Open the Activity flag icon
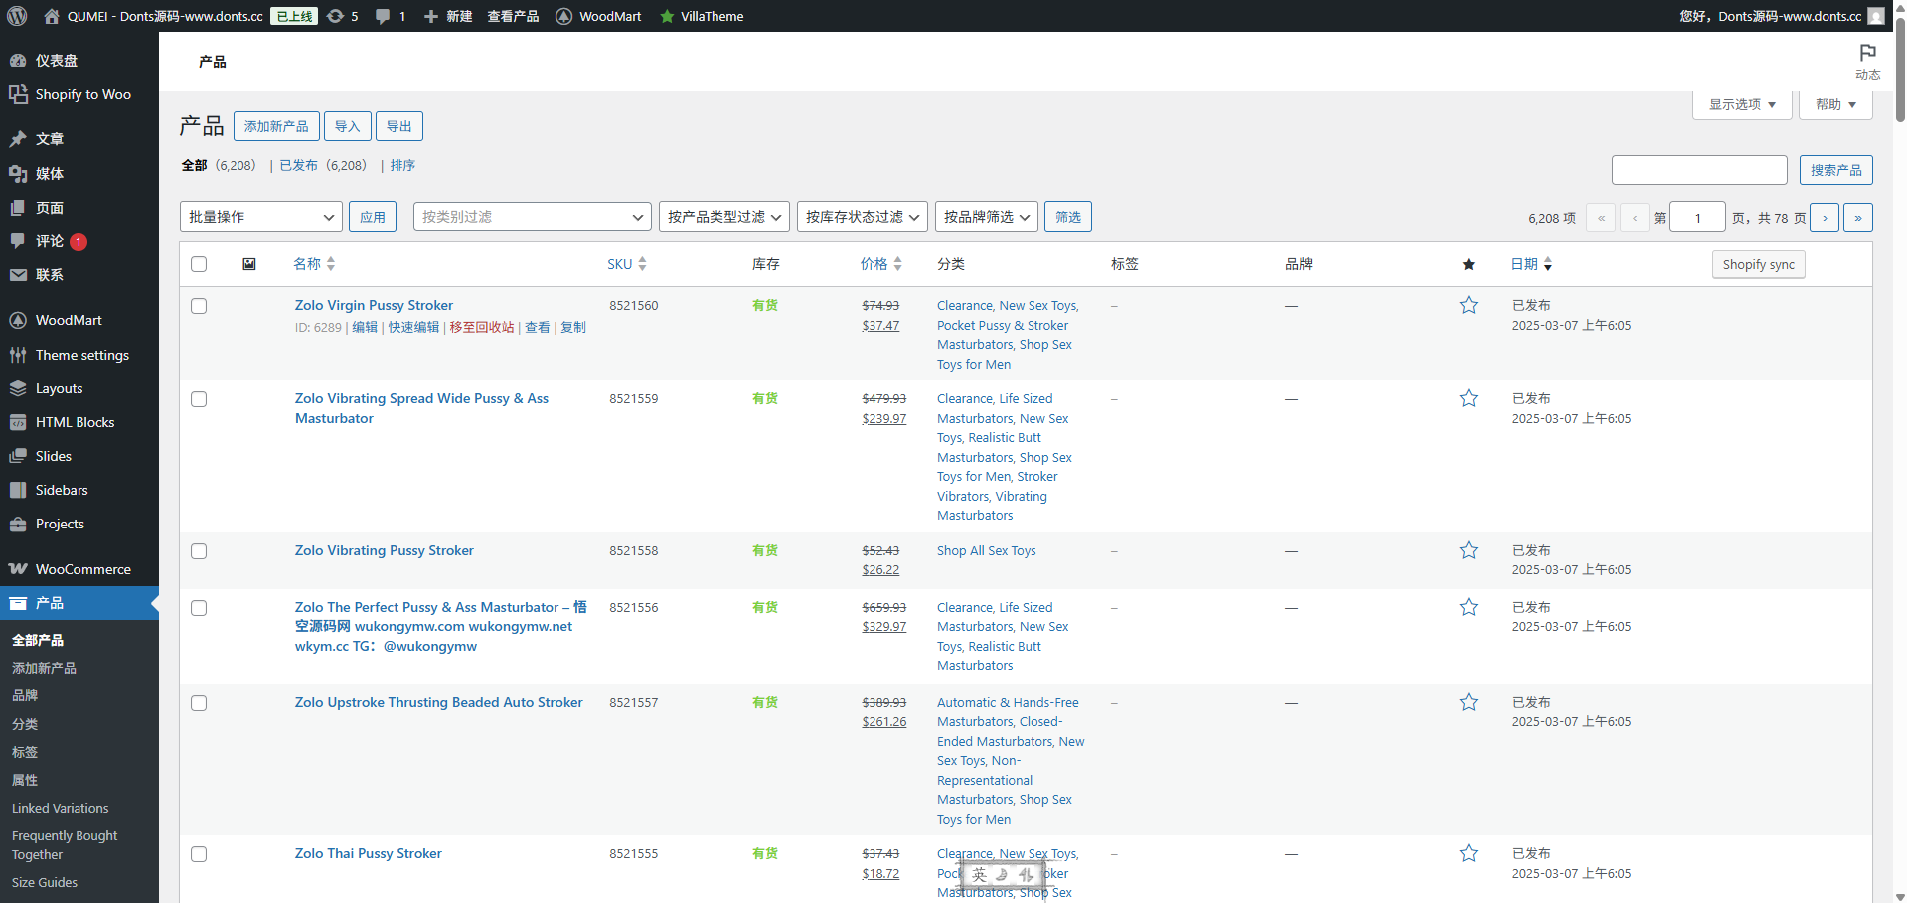This screenshot has width=1907, height=903. (x=1868, y=52)
